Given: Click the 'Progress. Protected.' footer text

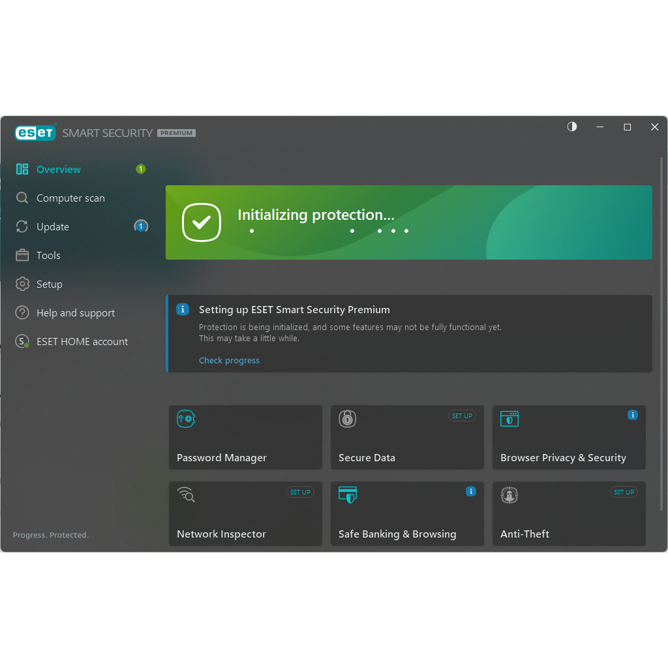Looking at the screenshot, I should 51,535.
